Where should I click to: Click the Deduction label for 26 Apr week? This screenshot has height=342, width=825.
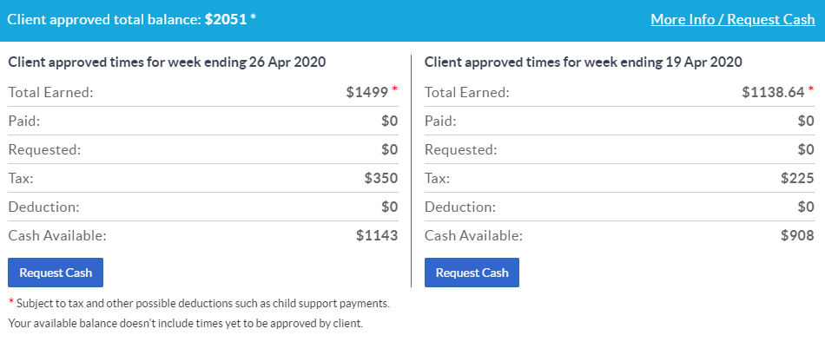[43, 207]
